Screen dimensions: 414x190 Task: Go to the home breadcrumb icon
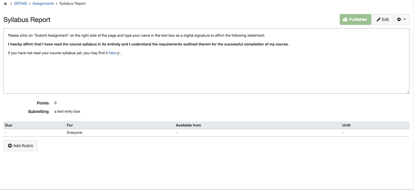5,4
